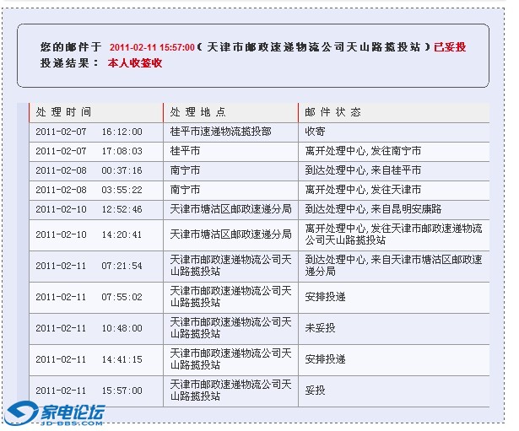Click the status '离开处理中心, 发往南宁市'
This screenshot has width=519, height=431.
[x=363, y=151]
